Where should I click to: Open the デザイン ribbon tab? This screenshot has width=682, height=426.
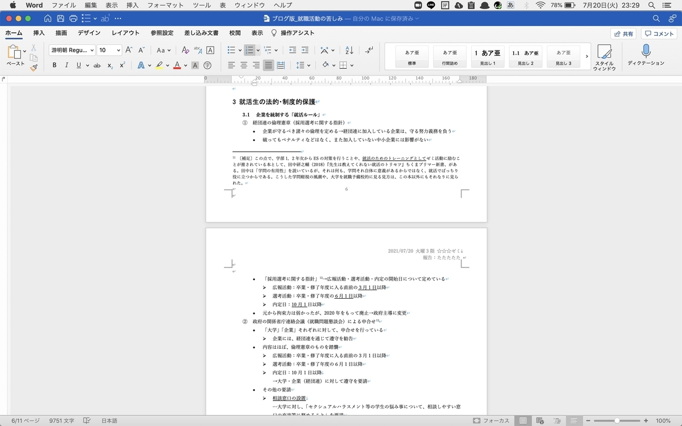pos(89,34)
